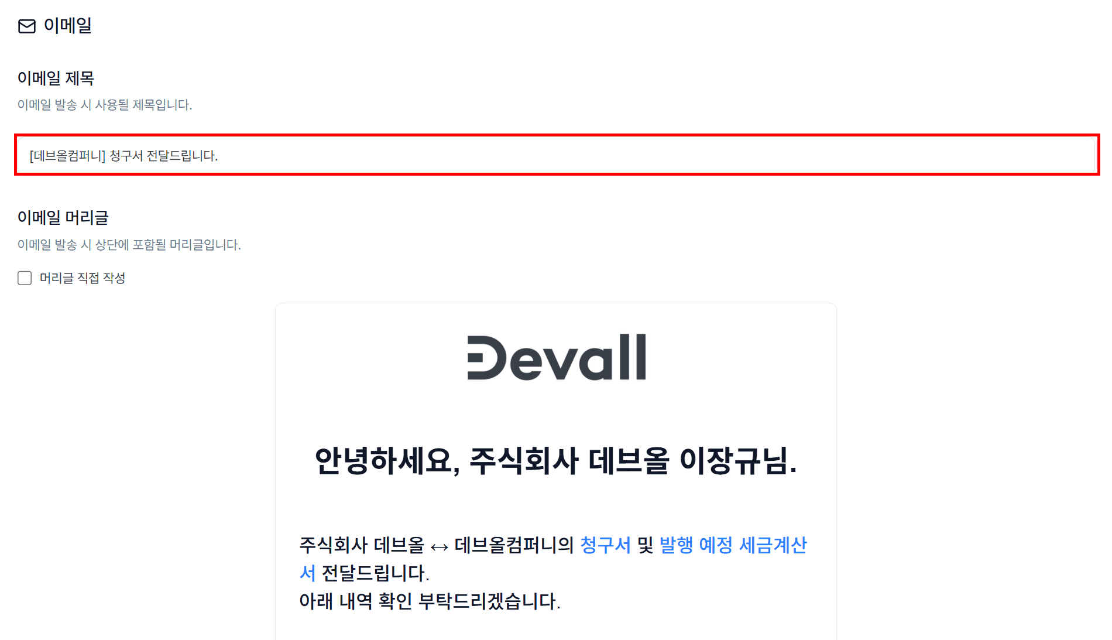Click the 아래 내역 확인 부탁드리겠습니다 line
The height and width of the screenshot is (640, 1112).
pyautogui.click(x=430, y=601)
